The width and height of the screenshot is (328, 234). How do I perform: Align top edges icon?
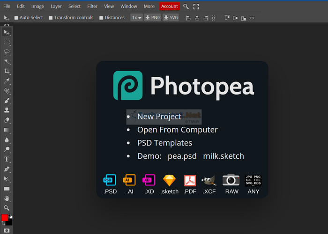click(x=227, y=18)
